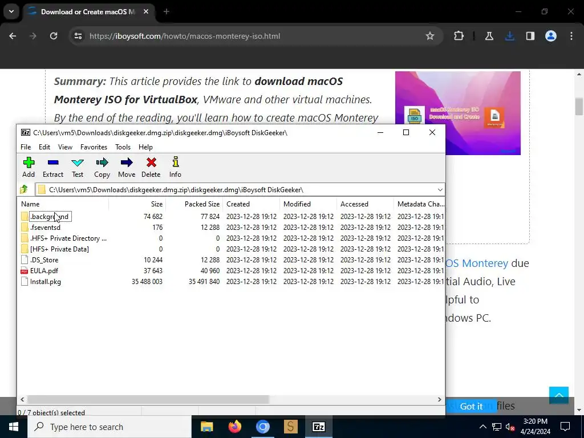
Task: Click the Extract toolbar icon
Action: 53,167
